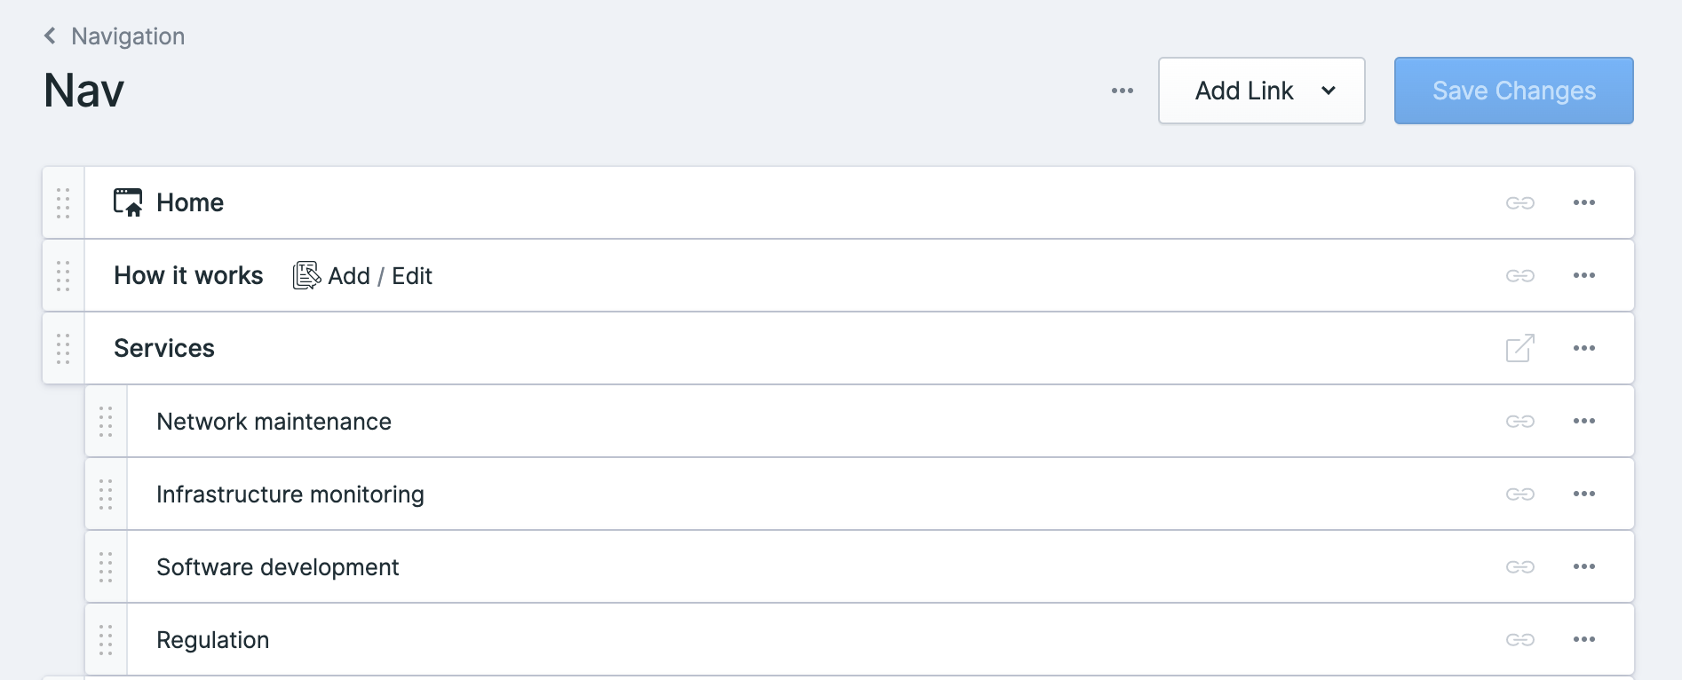Open the options menu for How it works
Screen dimensions: 1682x680
tap(1584, 275)
